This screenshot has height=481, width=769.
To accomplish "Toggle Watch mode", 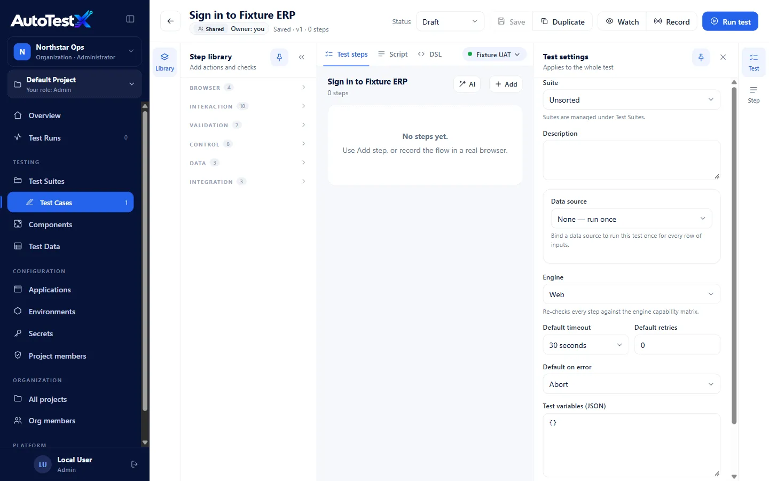I will [x=622, y=22].
